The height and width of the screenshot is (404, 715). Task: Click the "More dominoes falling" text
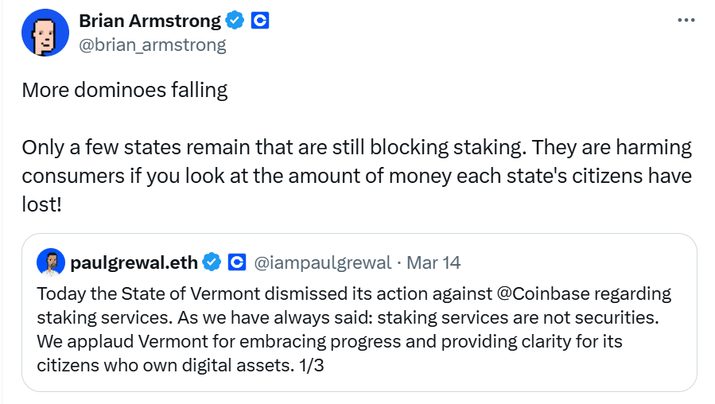tap(125, 90)
